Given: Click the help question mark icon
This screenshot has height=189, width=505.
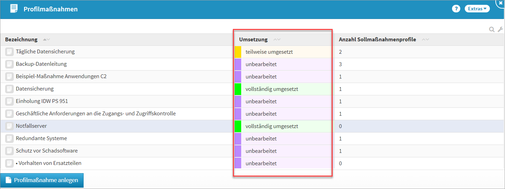Looking at the screenshot, I should 456,9.
